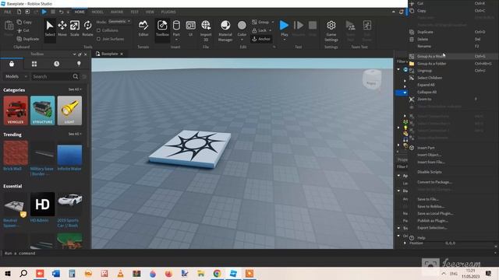499x280 pixels.
Task: Toggle the Collisions checkbox
Action: (x=99, y=30)
